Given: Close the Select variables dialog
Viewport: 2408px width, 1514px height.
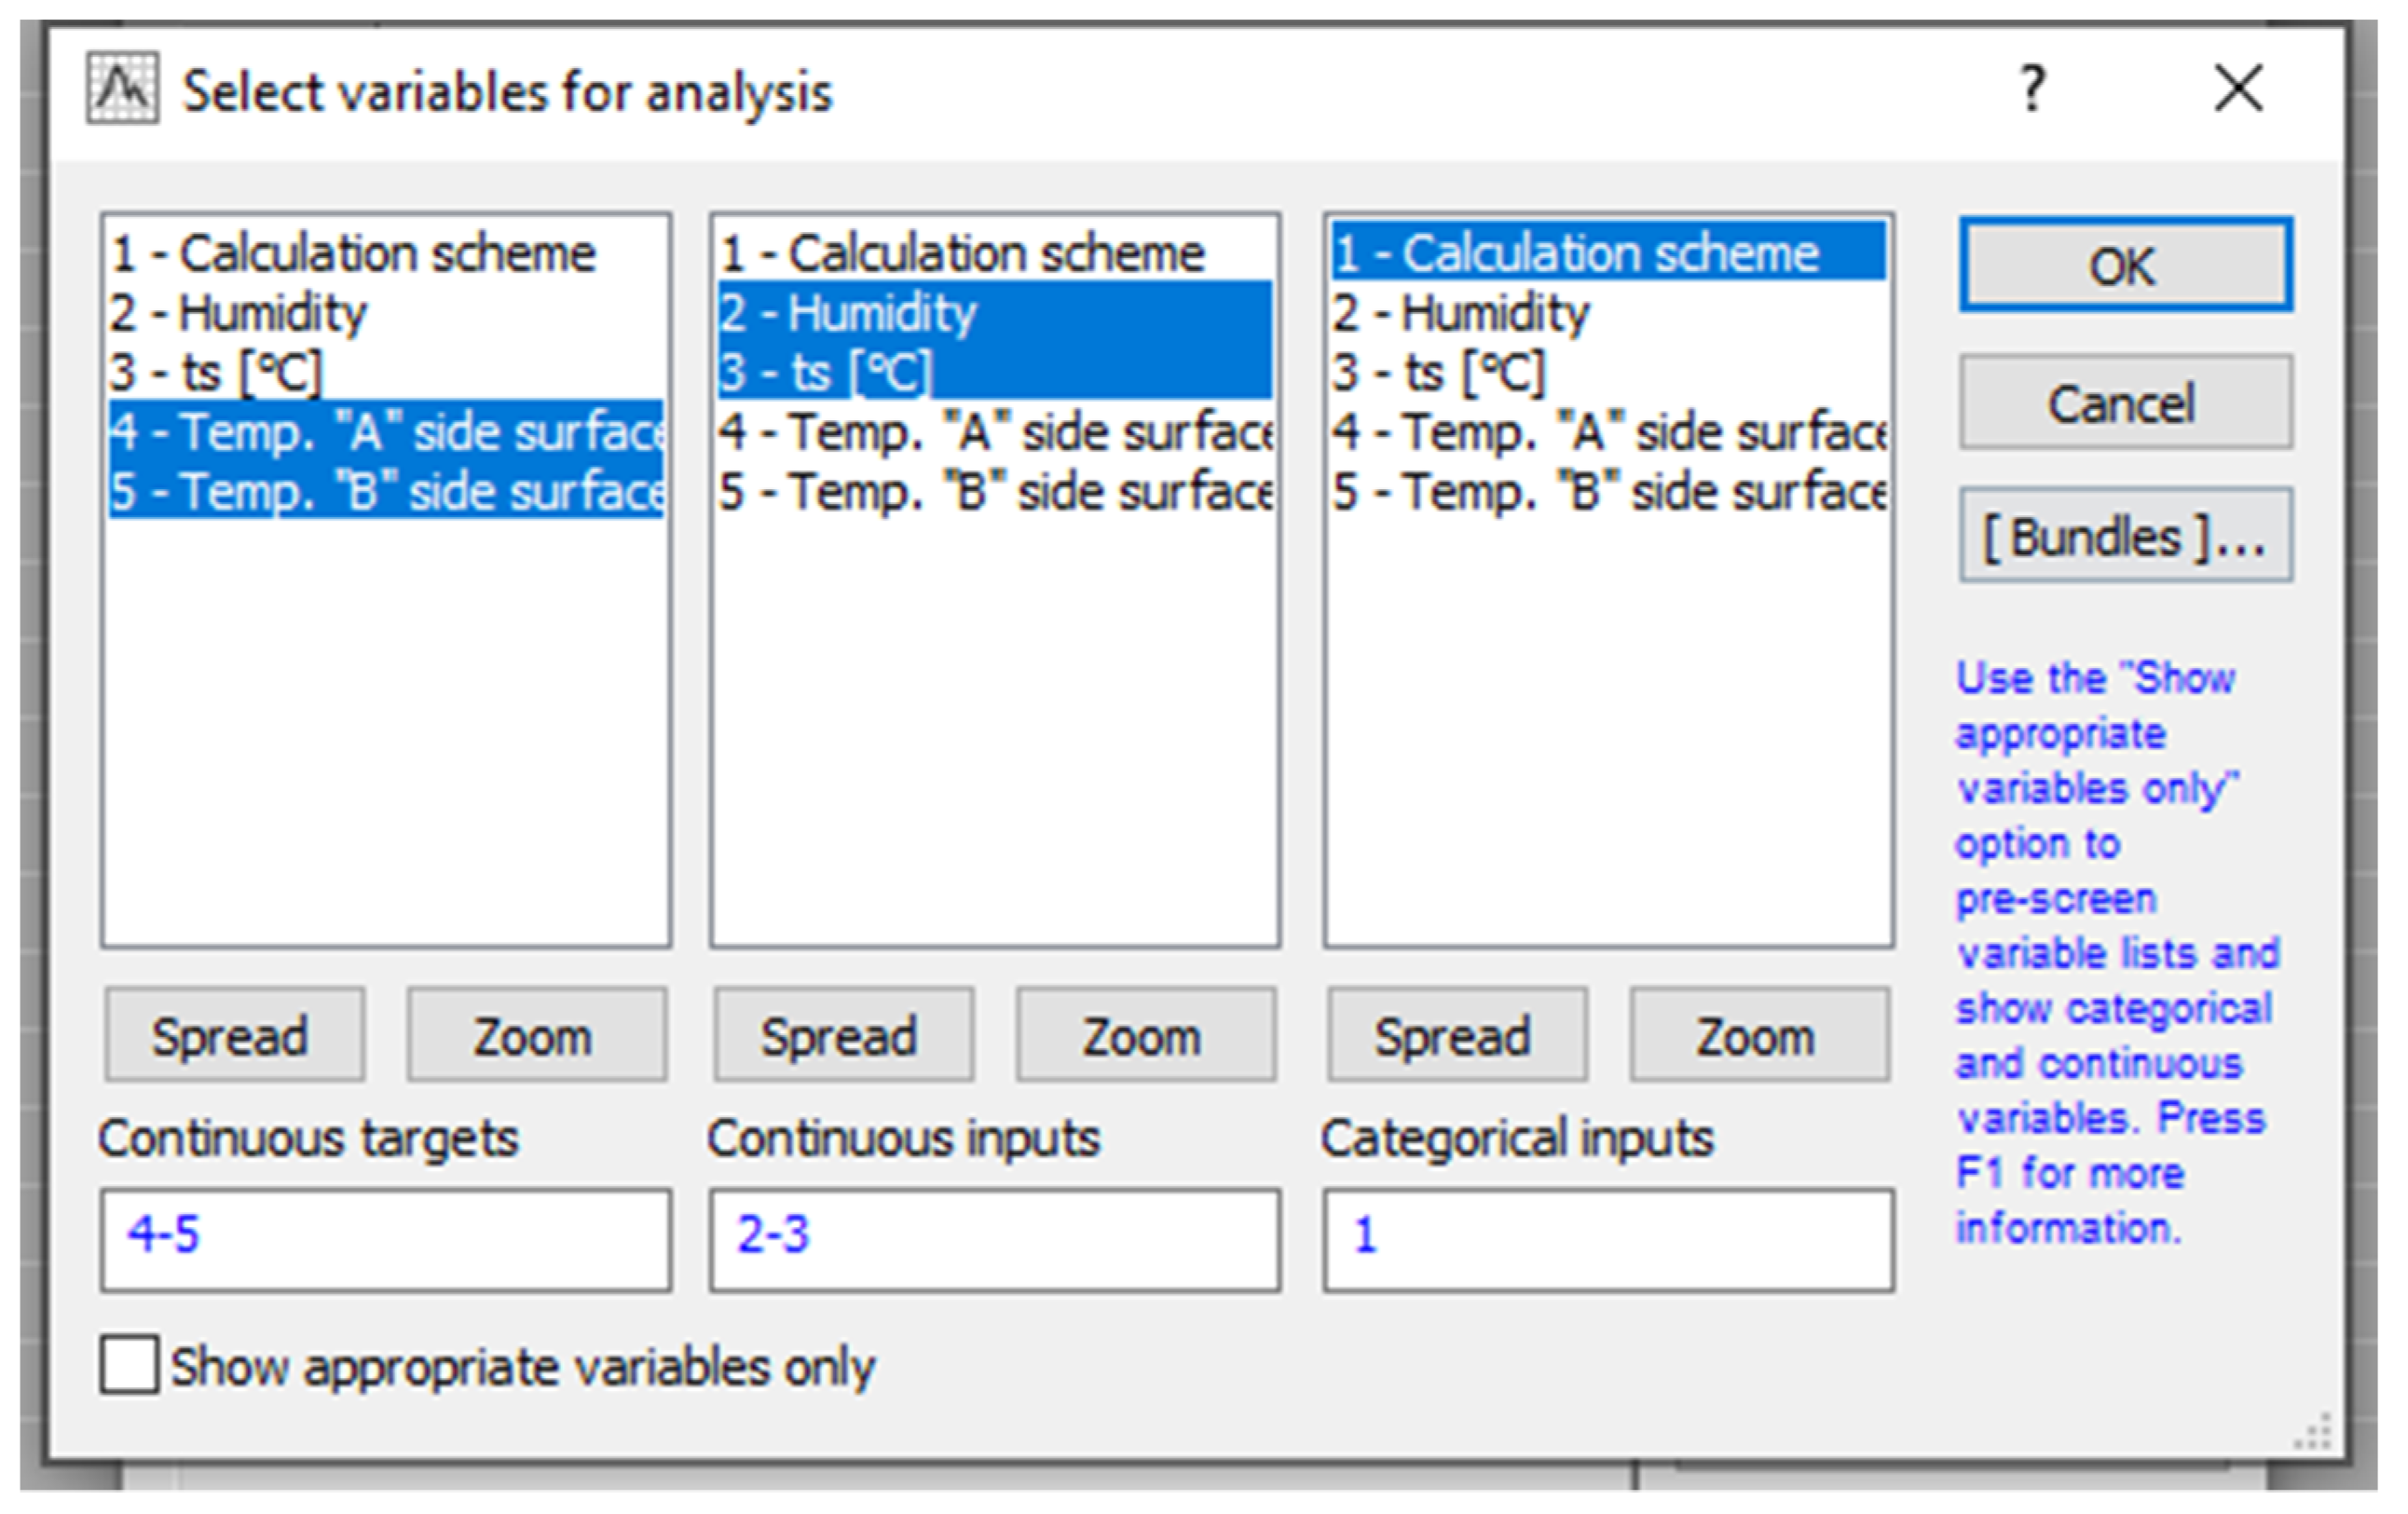Looking at the screenshot, I should pyautogui.click(x=2238, y=89).
